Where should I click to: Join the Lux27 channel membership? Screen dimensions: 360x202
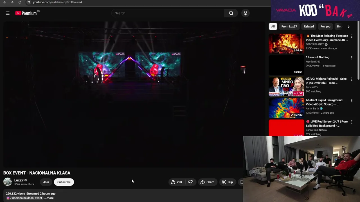click(x=46, y=182)
